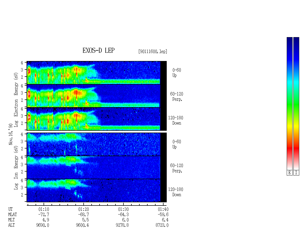This screenshot has width=300, height=232.
Task: Click the electron 120-180 Down spectrogram panel
Action: click(x=97, y=119)
